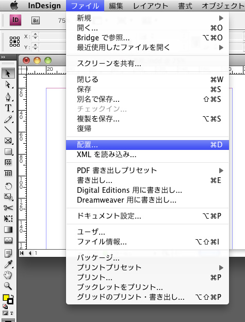
Task: Open the InDesign application menu
Action: 44,6
